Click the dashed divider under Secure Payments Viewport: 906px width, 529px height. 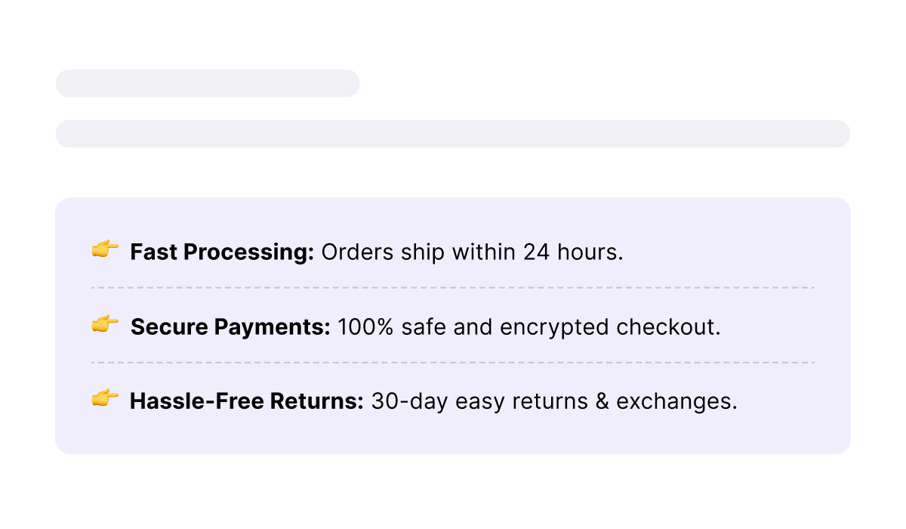(x=453, y=363)
